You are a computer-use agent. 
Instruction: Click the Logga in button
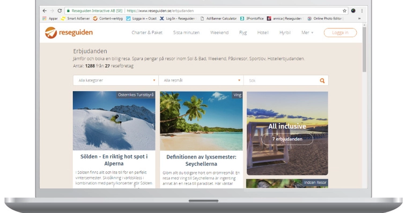click(x=340, y=33)
